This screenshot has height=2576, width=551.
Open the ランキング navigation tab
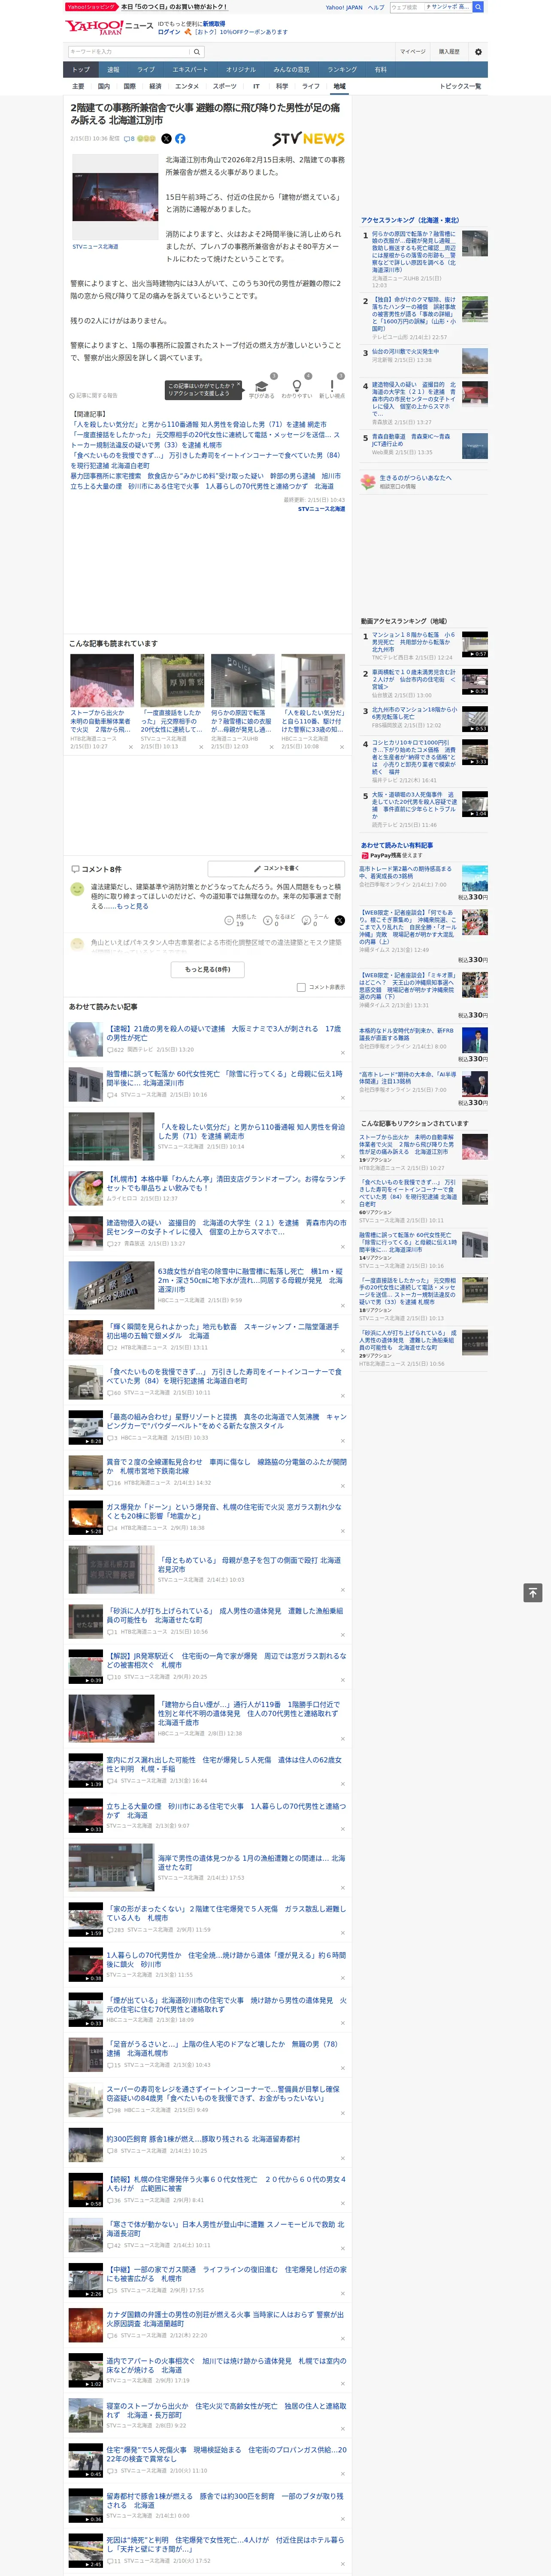342,70
